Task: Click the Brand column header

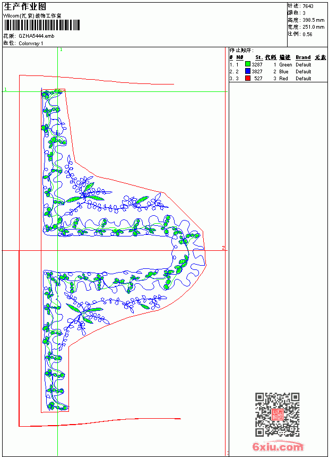Action: click(x=303, y=57)
